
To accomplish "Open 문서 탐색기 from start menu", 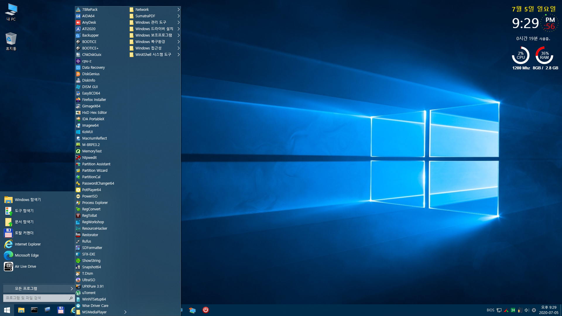I will click(x=38, y=222).
